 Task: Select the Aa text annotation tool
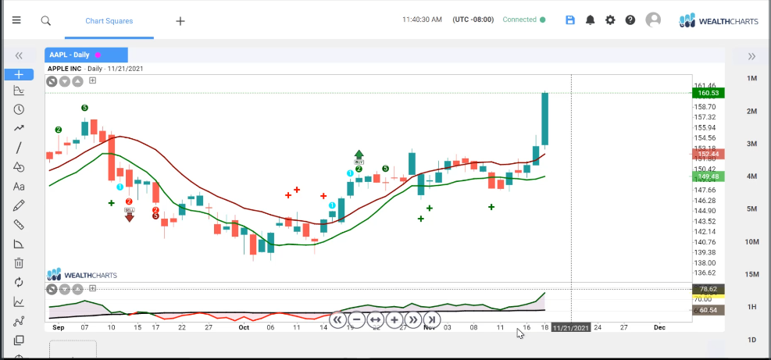19,187
